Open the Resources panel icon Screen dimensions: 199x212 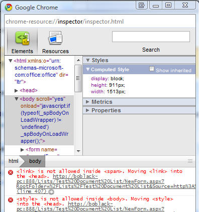[55, 38]
